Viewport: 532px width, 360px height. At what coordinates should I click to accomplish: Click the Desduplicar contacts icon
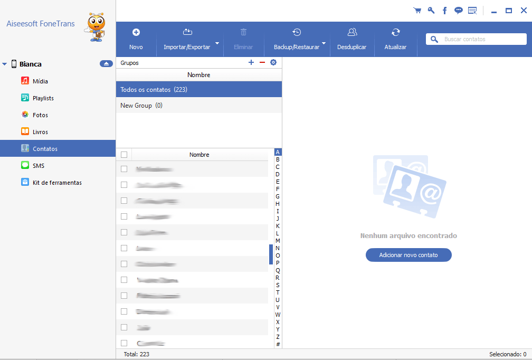coord(352,33)
